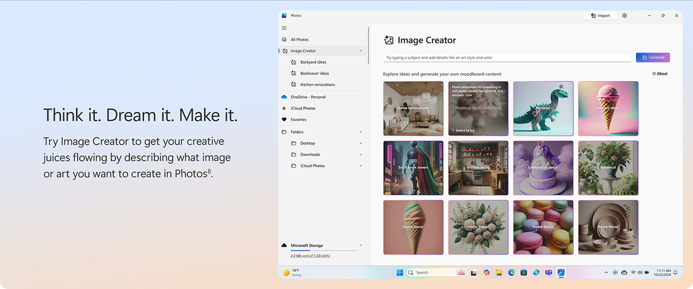This screenshot has width=693, height=289.
Task: Collapse the Folders section
Action: click(x=361, y=132)
